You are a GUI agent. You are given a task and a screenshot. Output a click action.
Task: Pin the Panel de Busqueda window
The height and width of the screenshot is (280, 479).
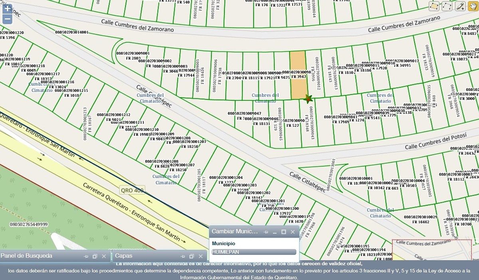click(x=86, y=257)
